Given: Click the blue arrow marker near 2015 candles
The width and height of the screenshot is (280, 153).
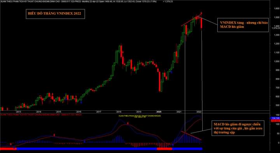Looking at the screenshot, I should (66, 98).
